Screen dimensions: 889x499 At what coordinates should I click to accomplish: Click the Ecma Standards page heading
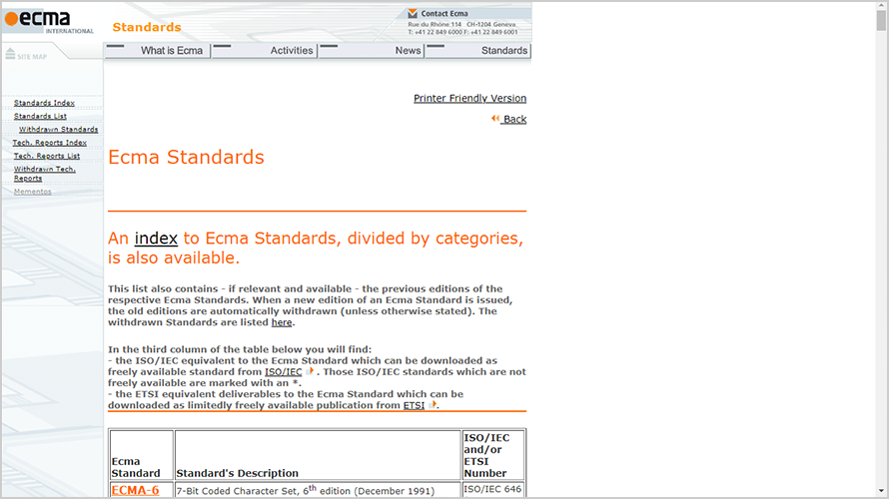(x=186, y=157)
